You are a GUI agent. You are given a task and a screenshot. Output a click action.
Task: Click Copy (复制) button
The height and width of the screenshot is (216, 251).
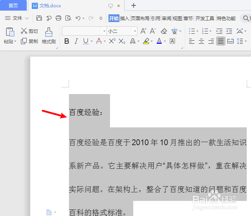click(x=29, y=41)
